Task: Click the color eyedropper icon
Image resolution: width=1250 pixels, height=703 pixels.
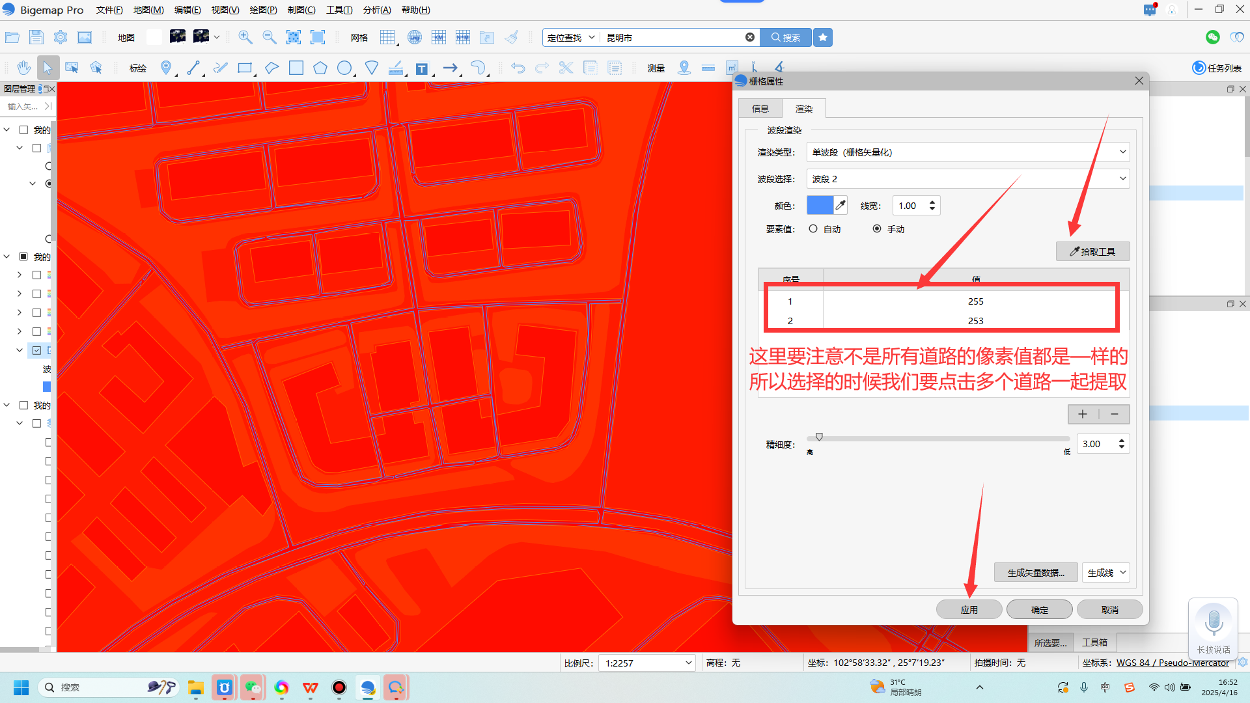Action: [x=840, y=206]
